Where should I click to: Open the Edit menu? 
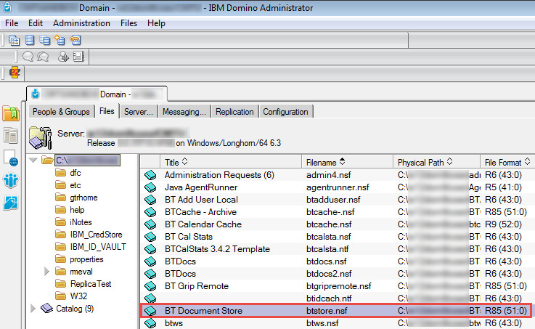[x=36, y=23]
